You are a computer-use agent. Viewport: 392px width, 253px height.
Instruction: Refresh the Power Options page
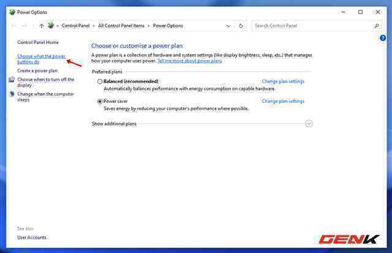click(x=241, y=26)
